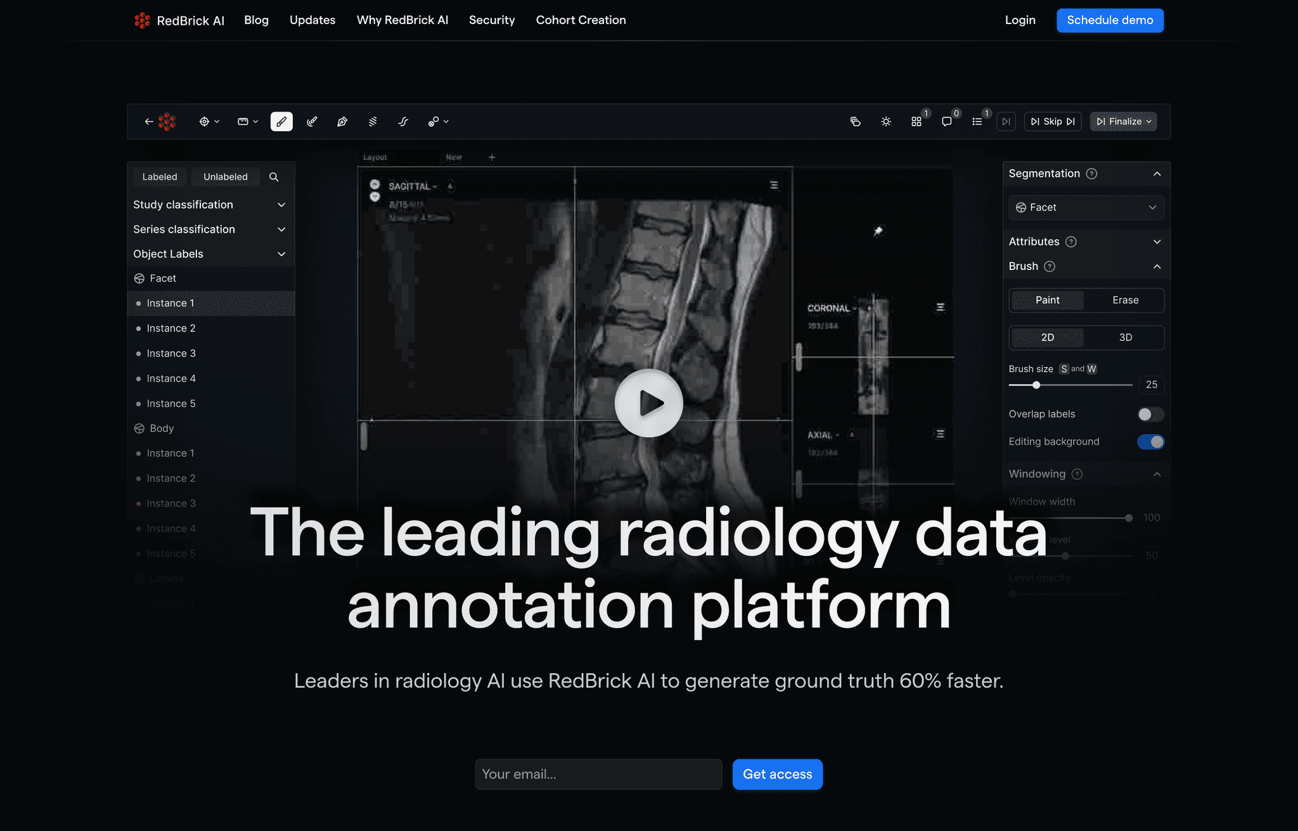Select Facet Instance 1
1298x831 pixels.
(x=211, y=304)
